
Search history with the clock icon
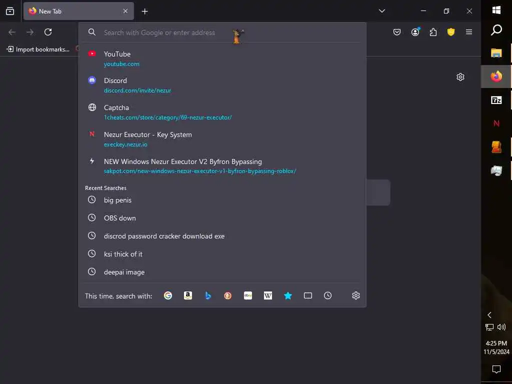click(328, 296)
